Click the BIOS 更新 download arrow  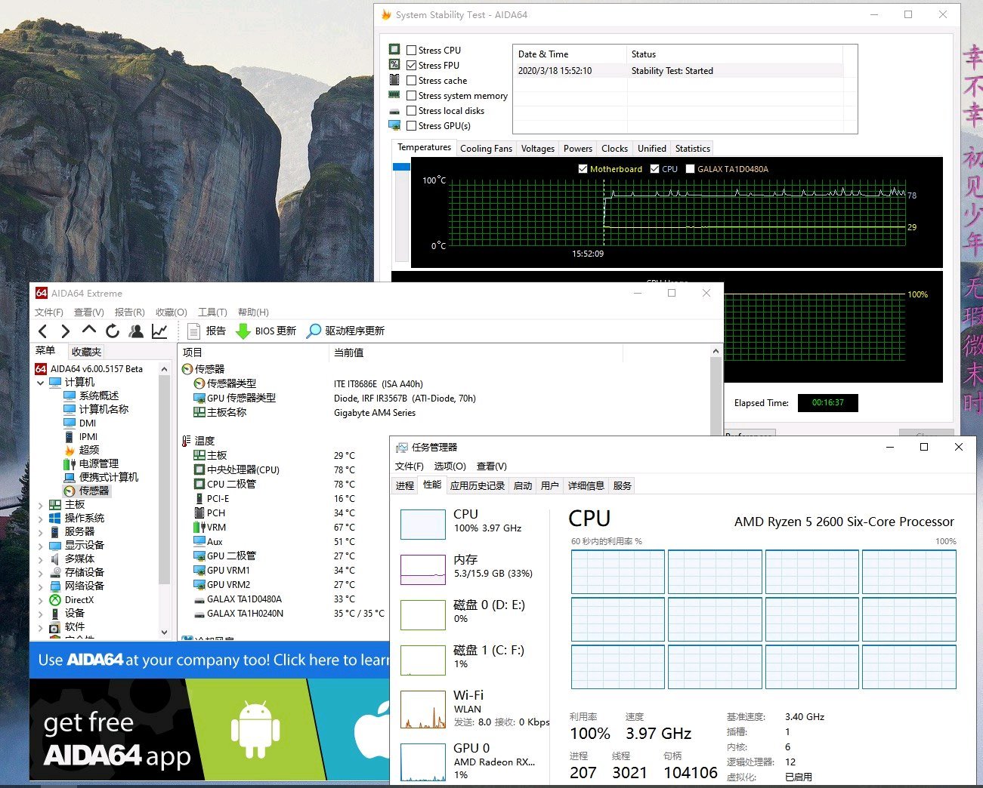coord(243,331)
